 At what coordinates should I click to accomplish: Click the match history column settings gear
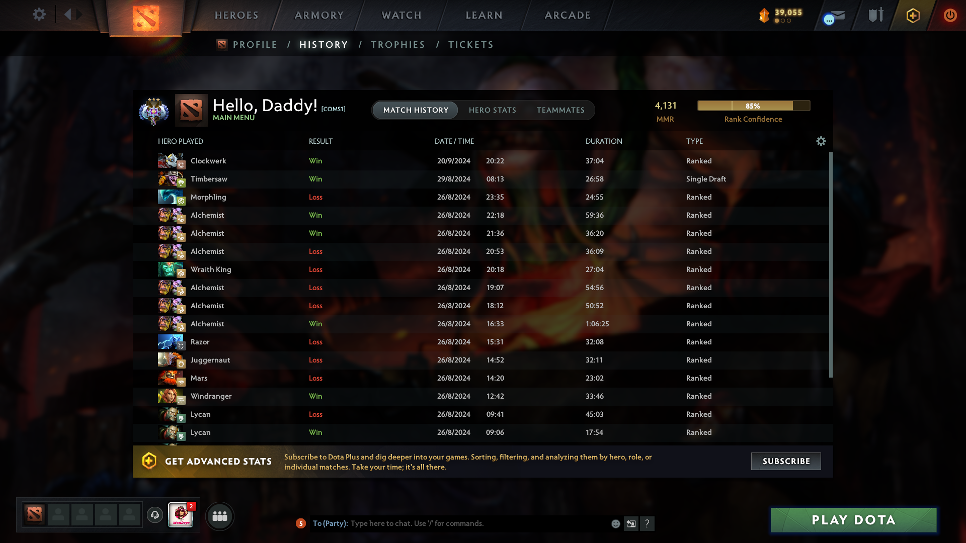coord(821,141)
